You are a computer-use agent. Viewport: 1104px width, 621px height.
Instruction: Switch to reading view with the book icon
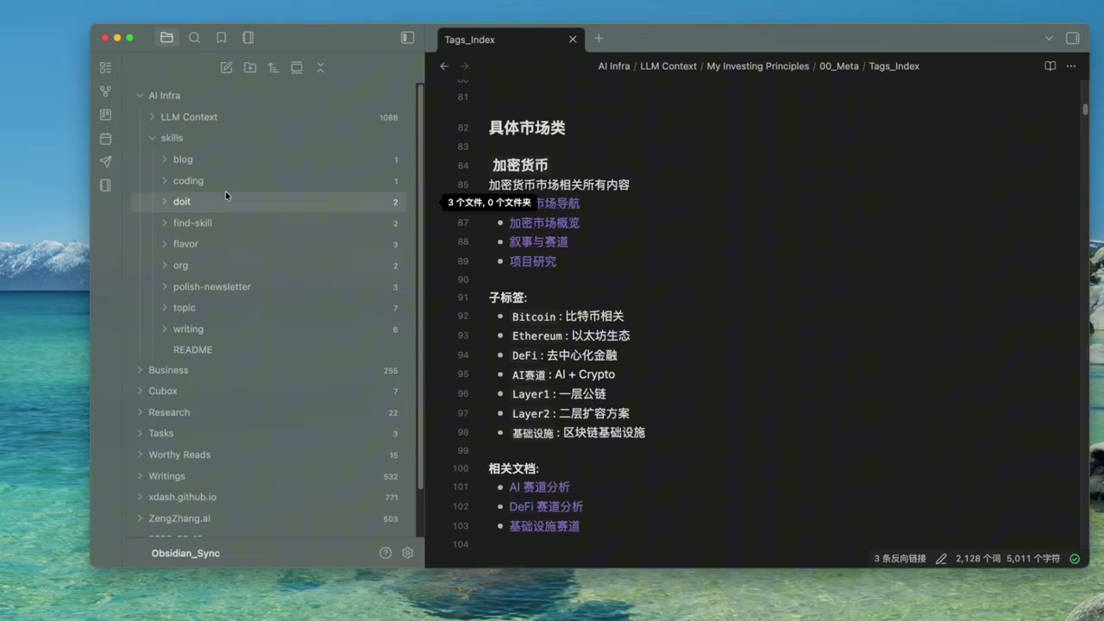coord(1050,66)
